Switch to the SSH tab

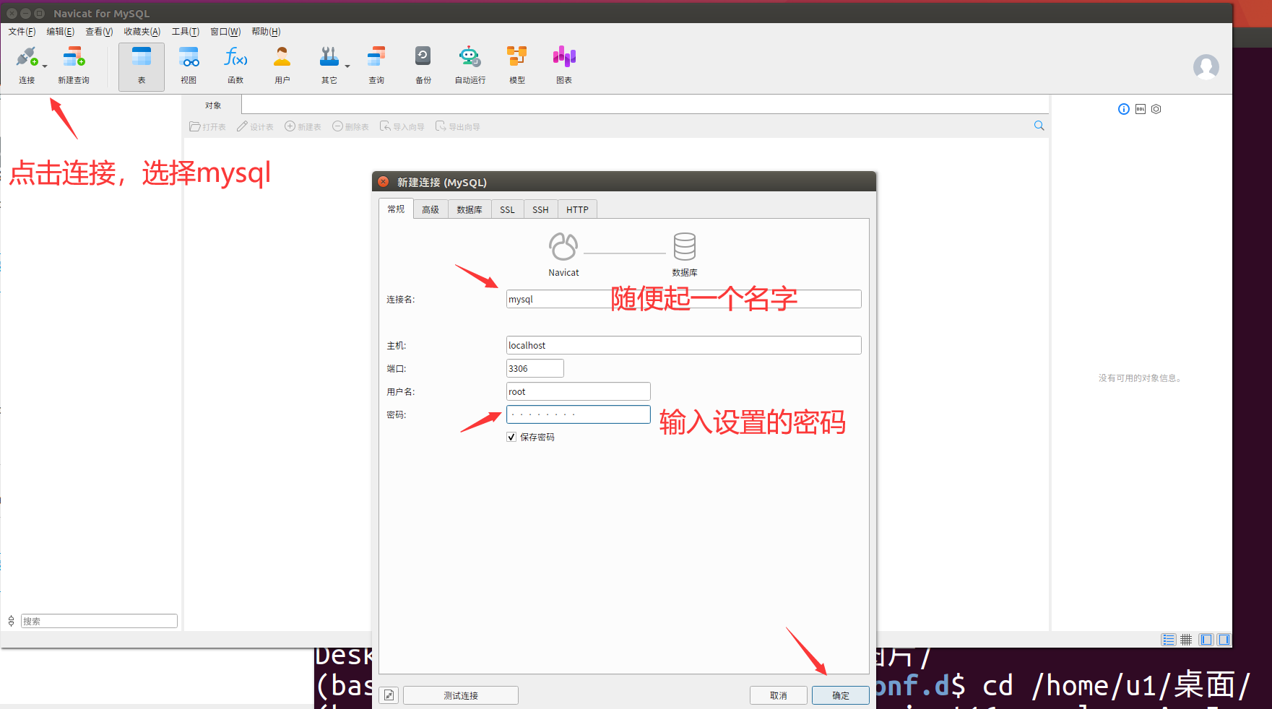coord(540,209)
